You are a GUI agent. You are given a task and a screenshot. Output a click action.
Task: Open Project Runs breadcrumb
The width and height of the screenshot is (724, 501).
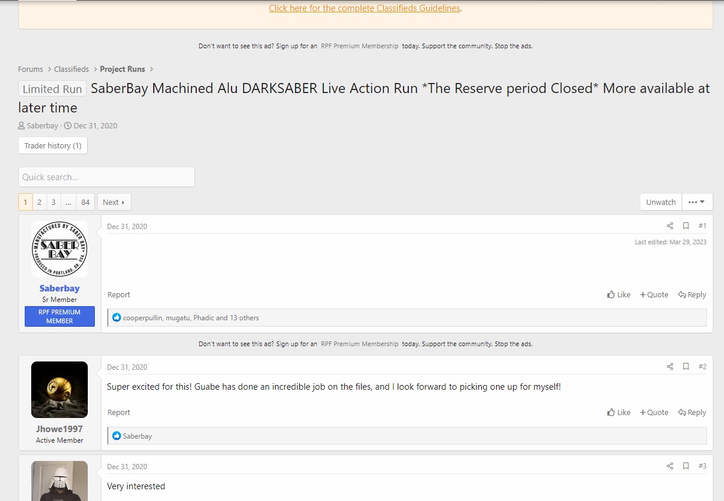[x=123, y=69]
